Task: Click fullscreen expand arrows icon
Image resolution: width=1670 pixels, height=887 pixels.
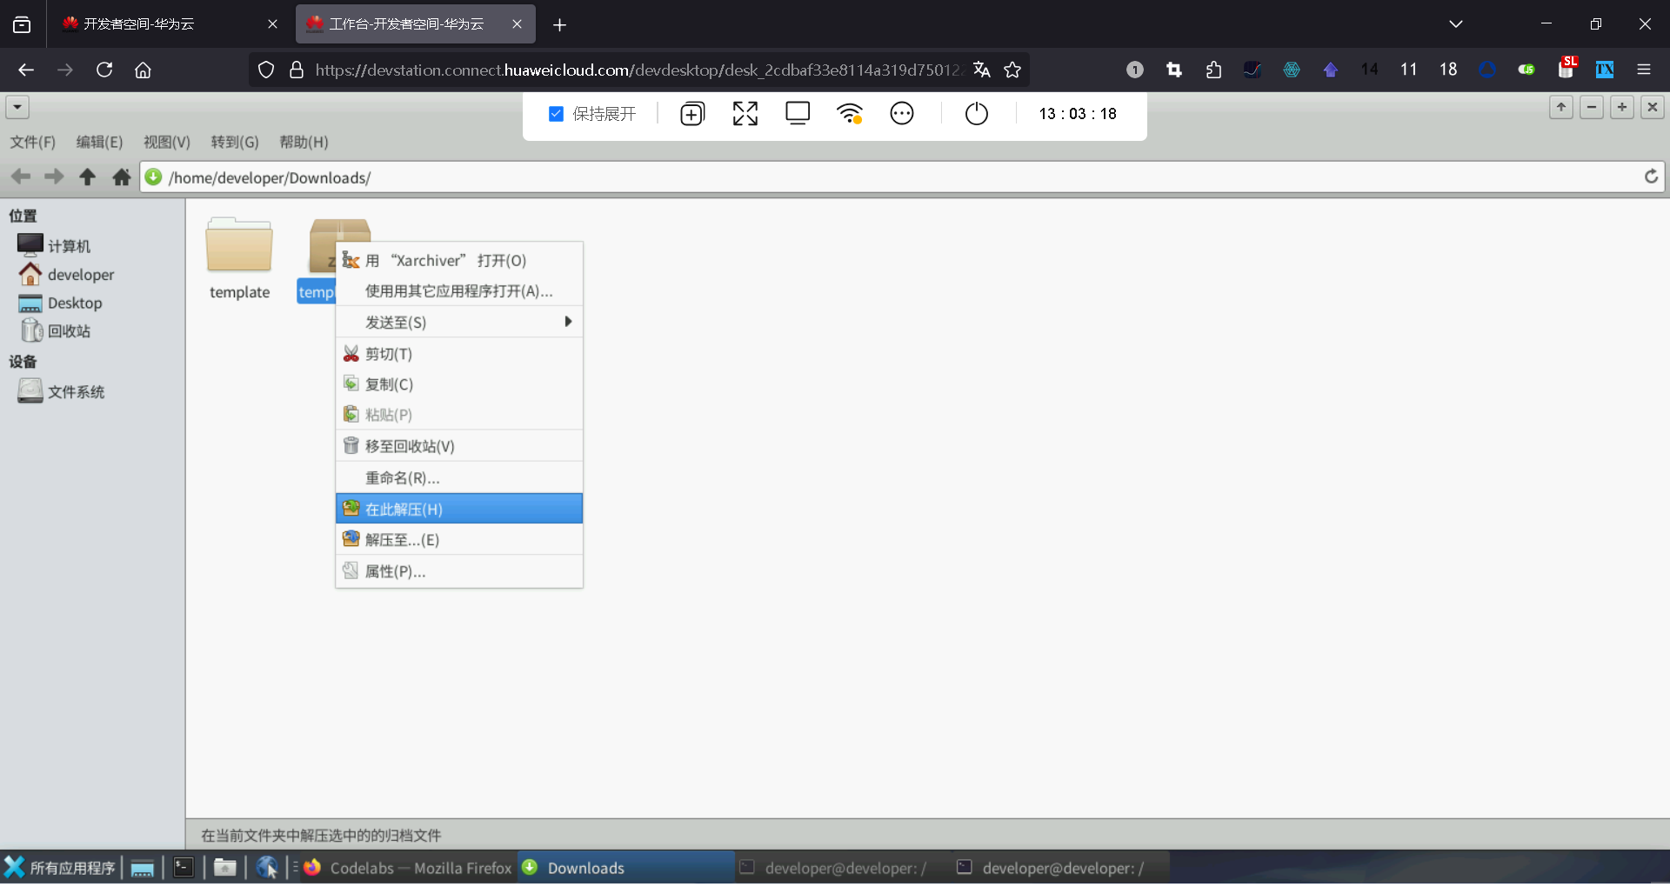Action: pos(745,114)
